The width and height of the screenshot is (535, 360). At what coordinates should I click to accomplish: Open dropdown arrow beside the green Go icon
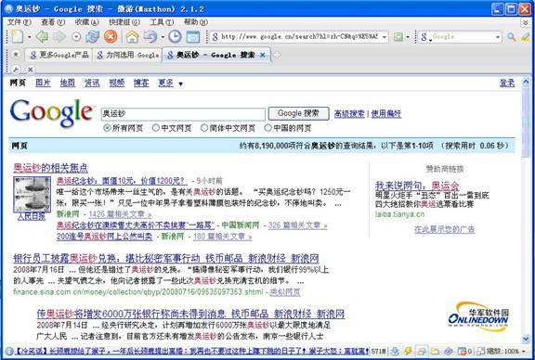(x=408, y=37)
